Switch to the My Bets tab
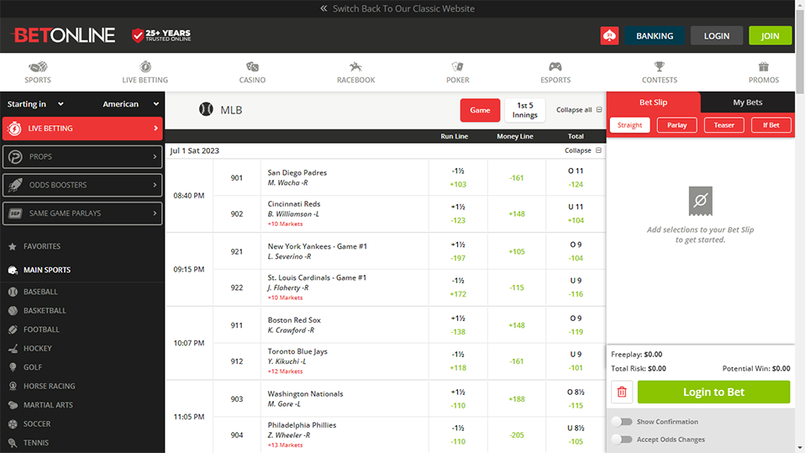 [x=747, y=103]
